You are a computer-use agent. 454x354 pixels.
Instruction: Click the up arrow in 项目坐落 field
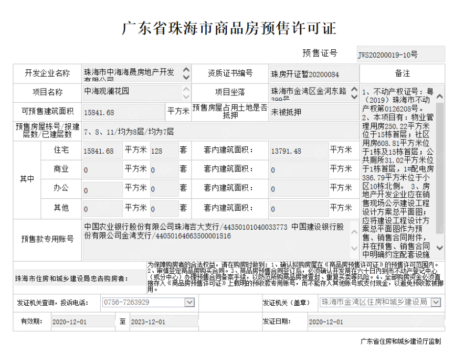click(x=354, y=89)
